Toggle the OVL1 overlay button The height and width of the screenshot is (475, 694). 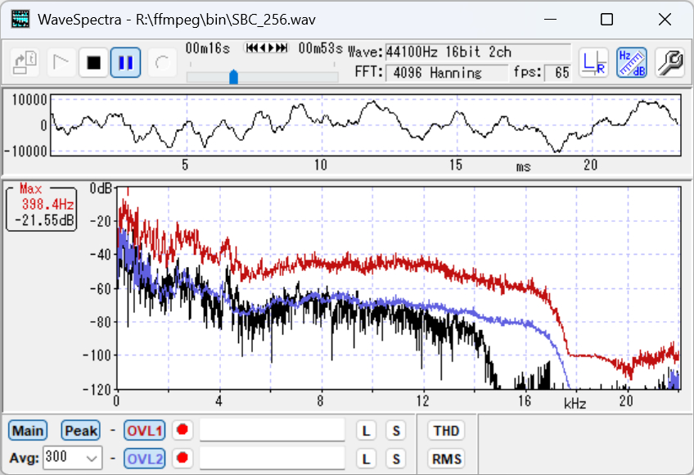(x=145, y=431)
